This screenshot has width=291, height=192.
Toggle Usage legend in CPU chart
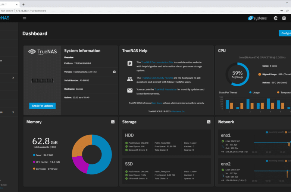(x=254, y=93)
